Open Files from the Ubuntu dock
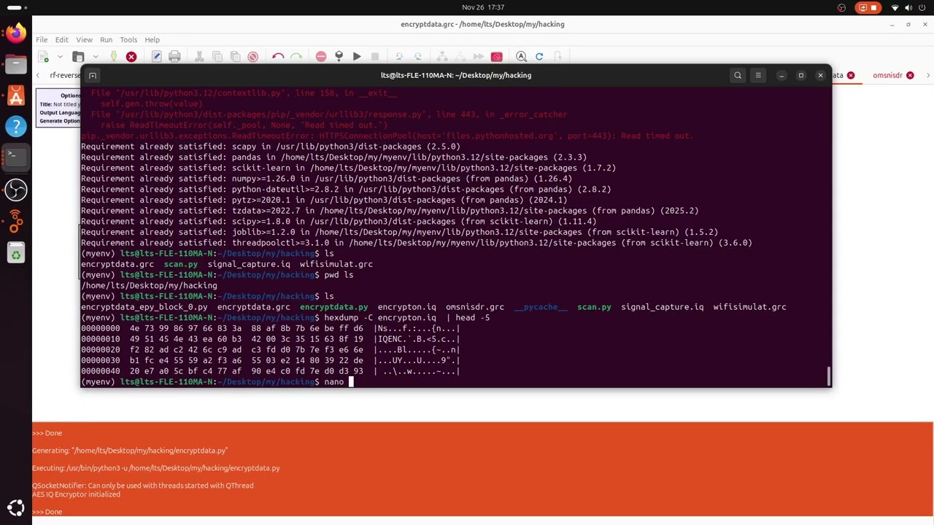 (x=15, y=64)
